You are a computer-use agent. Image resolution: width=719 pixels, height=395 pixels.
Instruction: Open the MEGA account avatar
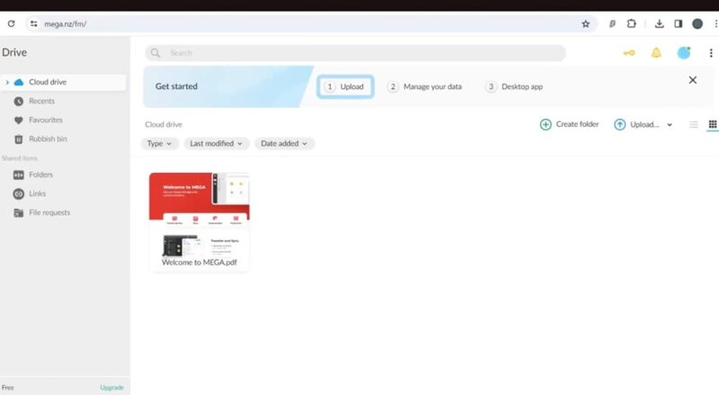(684, 53)
